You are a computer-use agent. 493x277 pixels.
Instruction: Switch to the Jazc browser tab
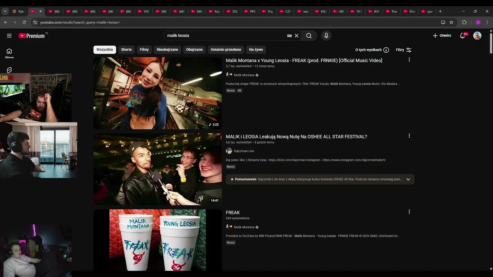coord(304,12)
